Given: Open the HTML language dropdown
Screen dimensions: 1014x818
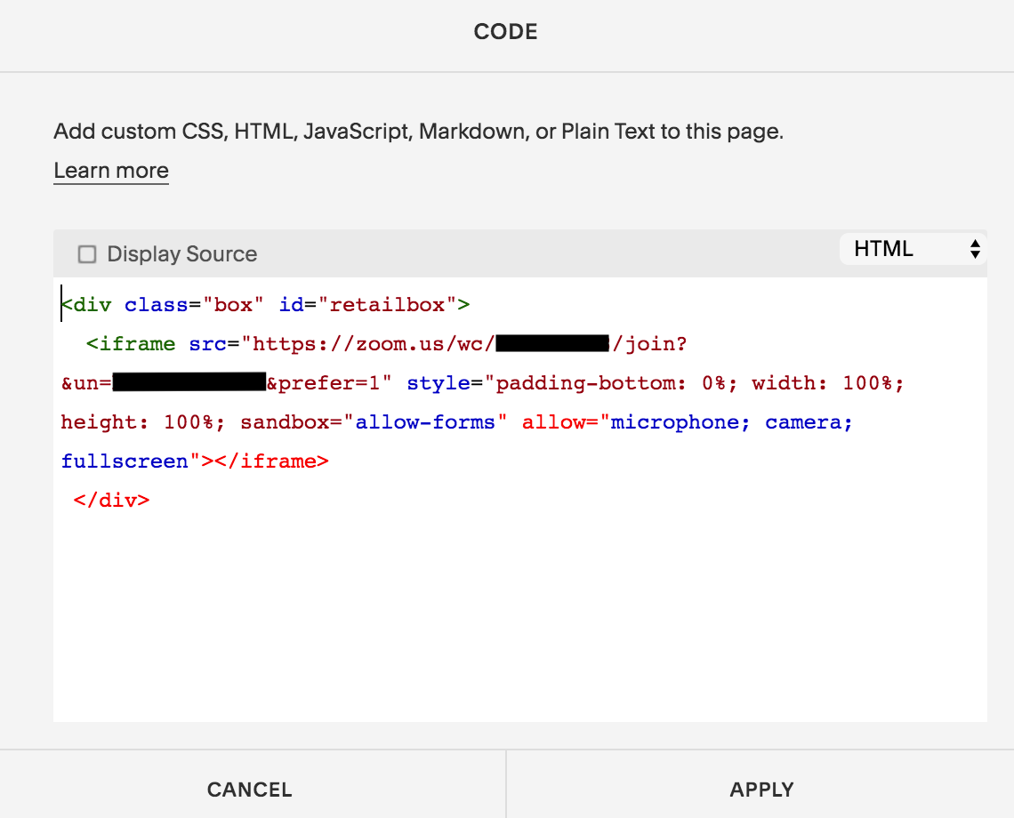Looking at the screenshot, I should coord(911,249).
